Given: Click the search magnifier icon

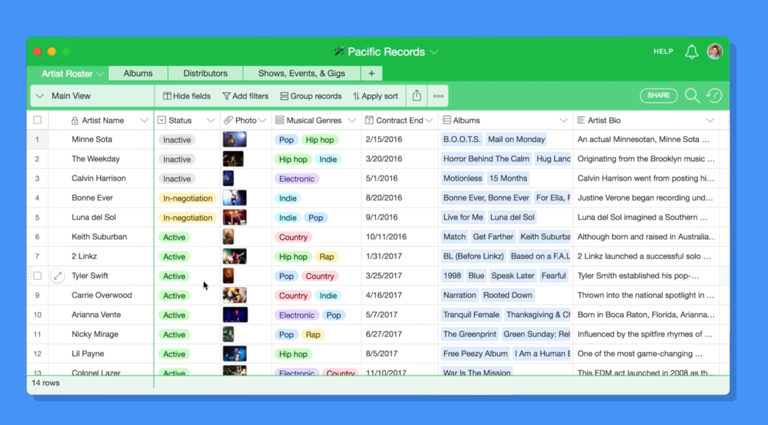Looking at the screenshot, I should point(692,95).
